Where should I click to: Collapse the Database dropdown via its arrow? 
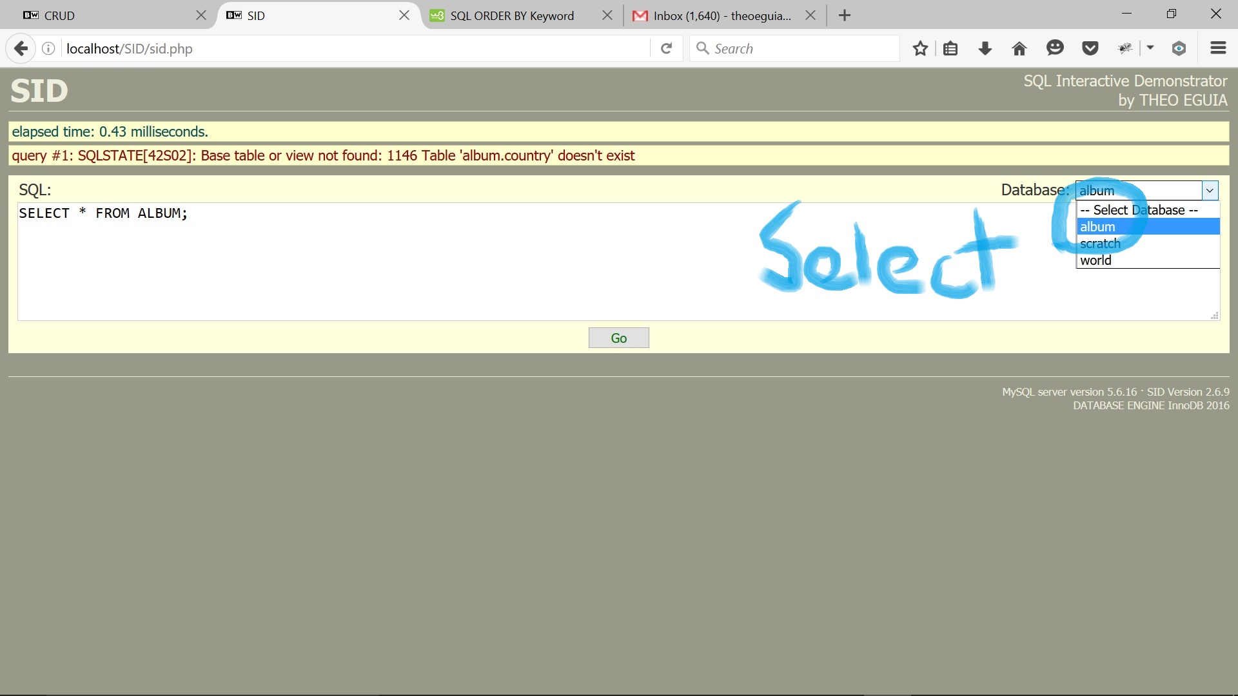1210,190
